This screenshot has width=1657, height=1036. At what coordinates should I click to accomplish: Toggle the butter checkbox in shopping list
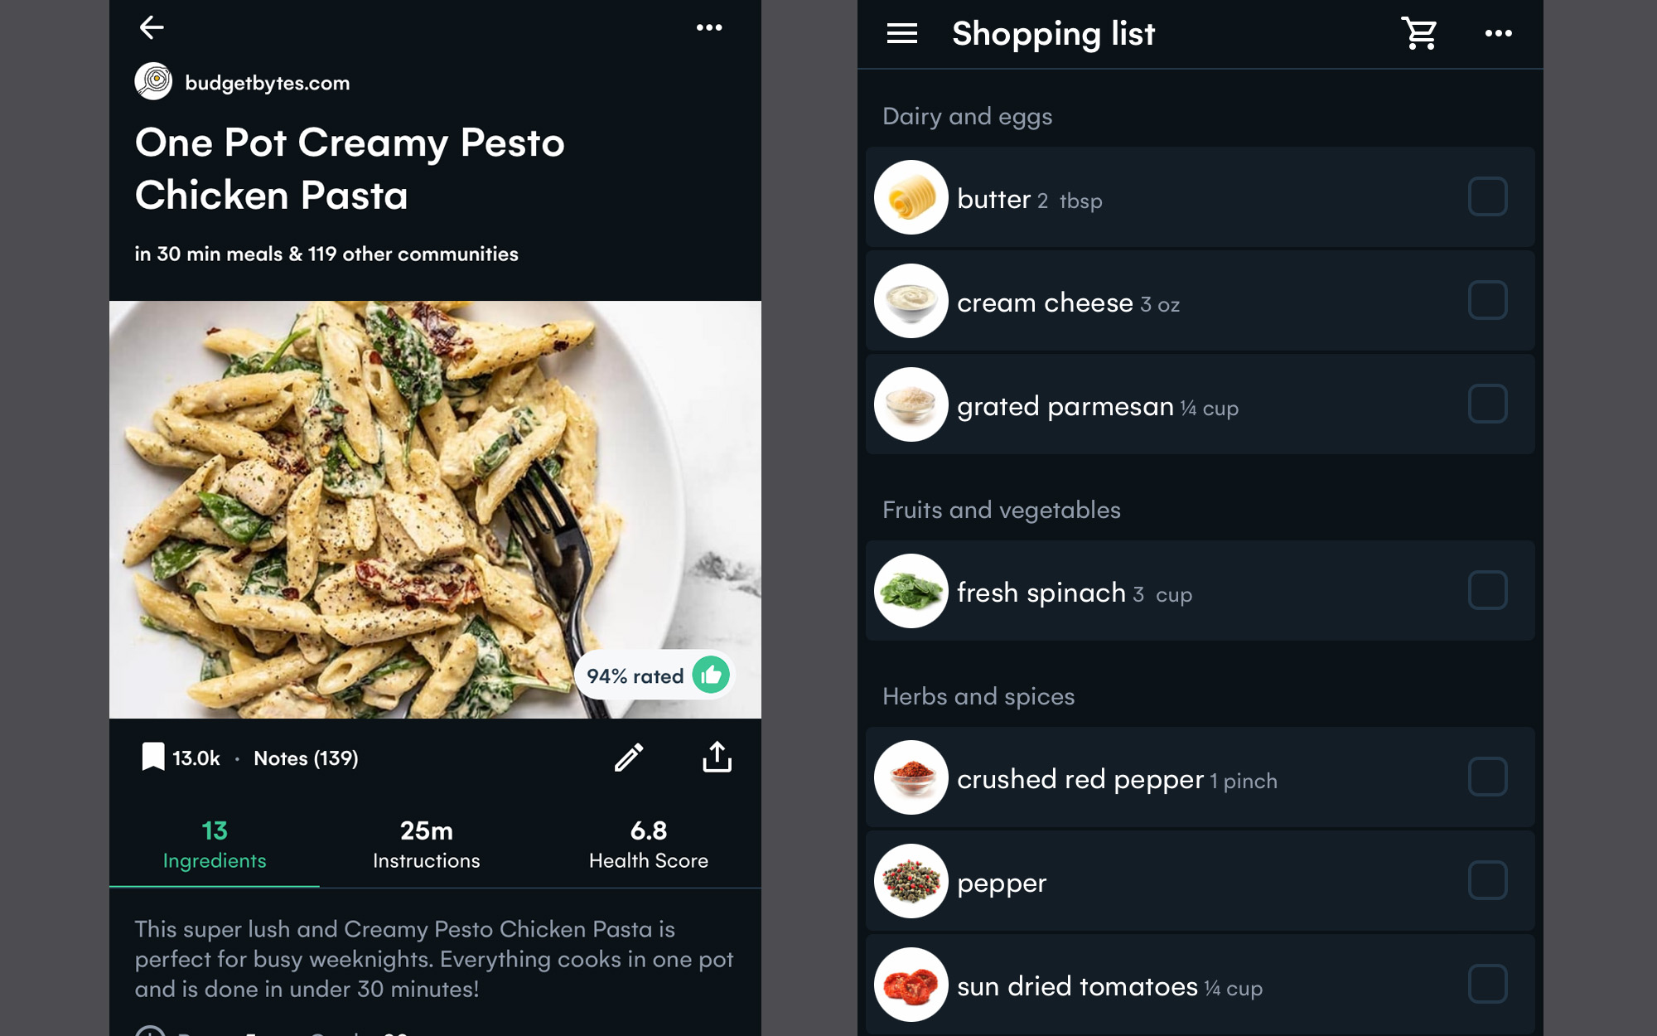(x=1488, y=197)
